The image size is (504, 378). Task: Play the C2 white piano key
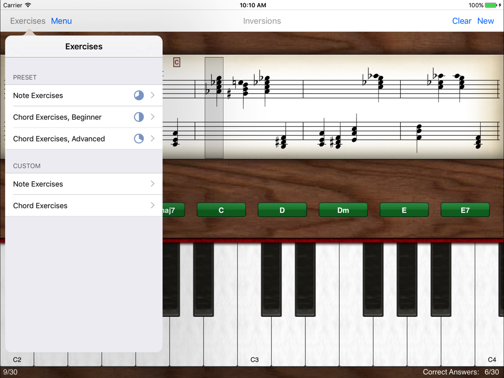click(x=17, y=359)
